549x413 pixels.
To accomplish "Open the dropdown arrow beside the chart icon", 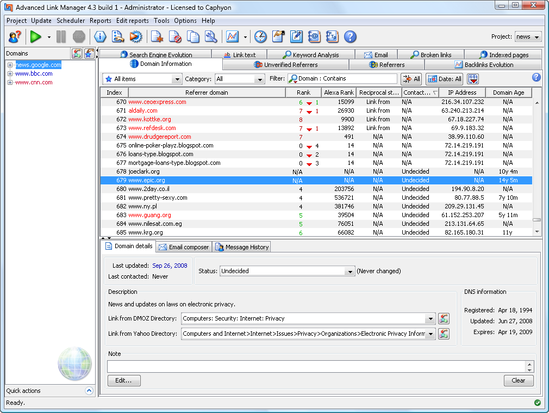I will tap(245, 37).
